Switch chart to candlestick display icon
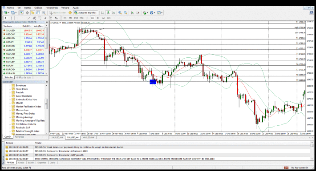316x171 pixels. [x=108, y=13]
